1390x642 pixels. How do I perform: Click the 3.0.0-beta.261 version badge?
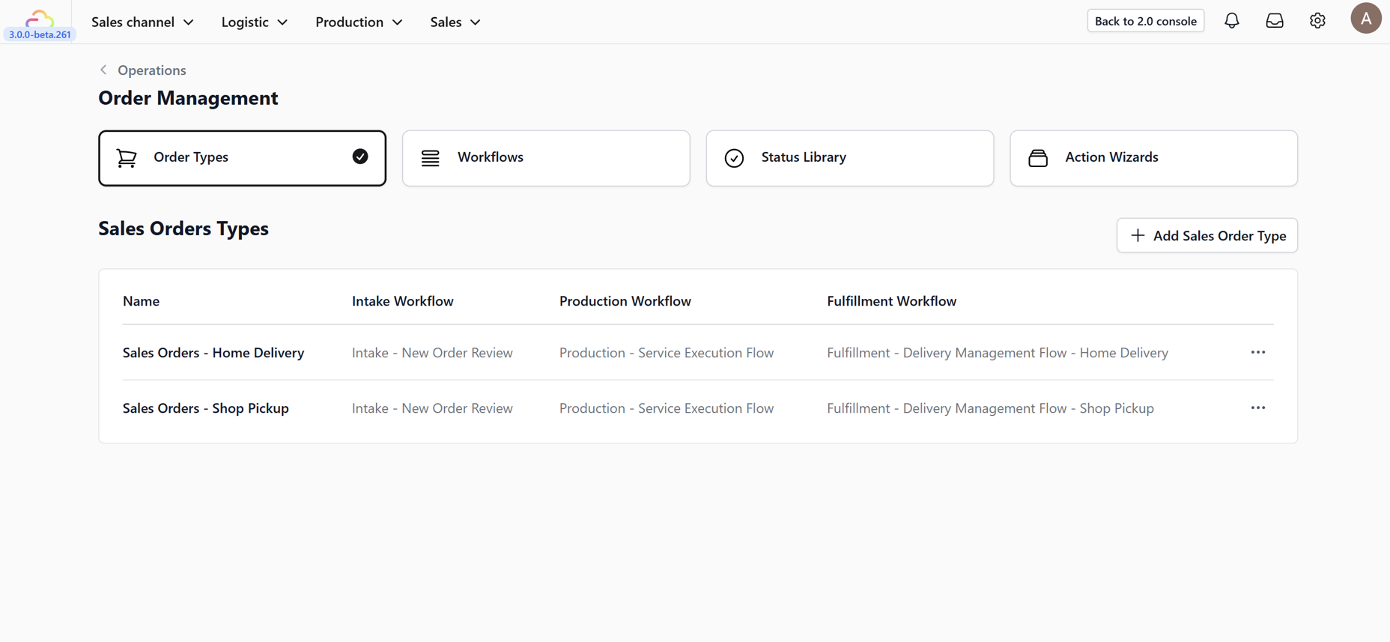pyautogui.click(x=40, y=34)
